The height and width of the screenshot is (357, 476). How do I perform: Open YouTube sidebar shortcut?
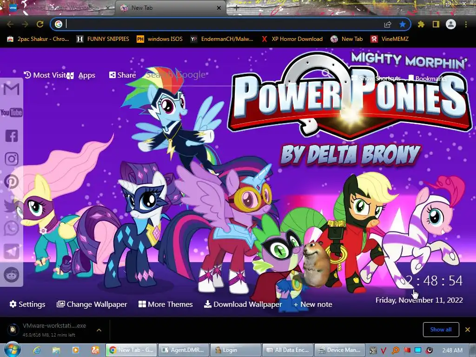click(x=12, y=112)
